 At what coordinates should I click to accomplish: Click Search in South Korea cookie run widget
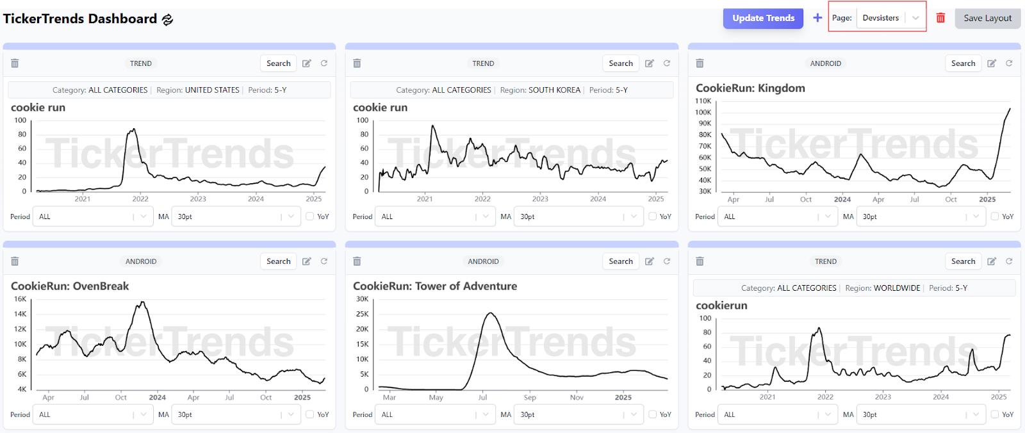(x=621, y=63)
